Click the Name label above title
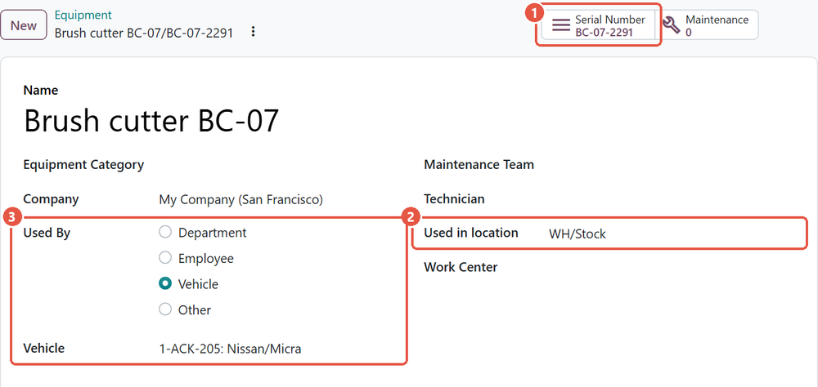Screen dimensions: 818x387 (41, 90)
